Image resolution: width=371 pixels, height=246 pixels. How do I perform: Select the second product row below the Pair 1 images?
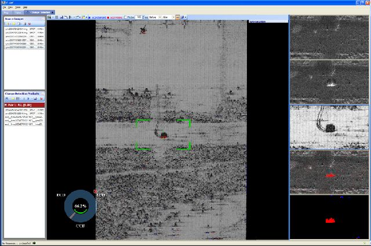(24, 121)
